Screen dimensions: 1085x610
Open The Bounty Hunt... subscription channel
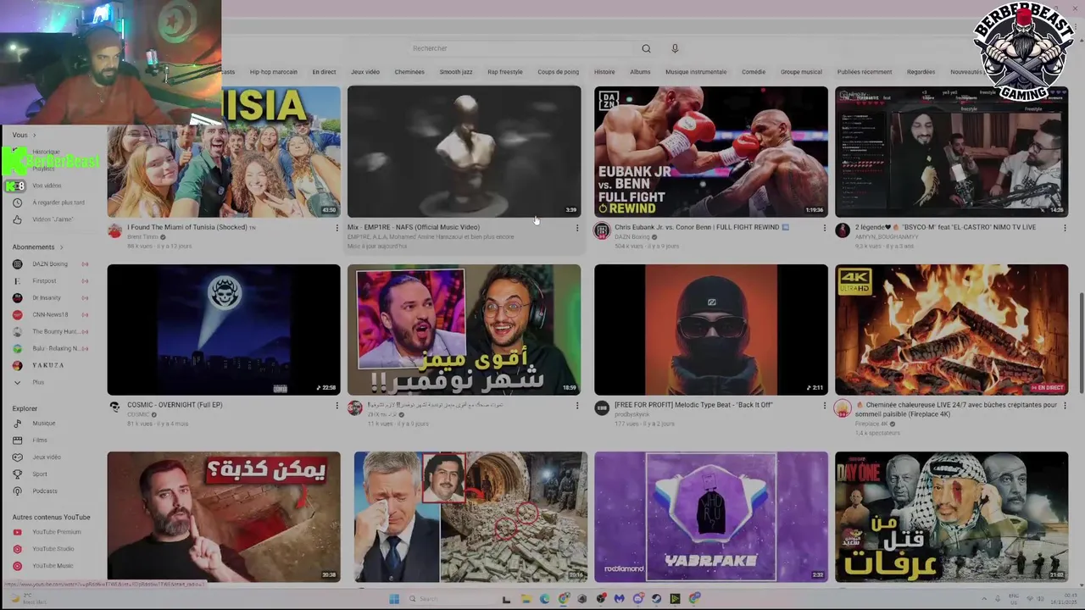tap(50, 332)
